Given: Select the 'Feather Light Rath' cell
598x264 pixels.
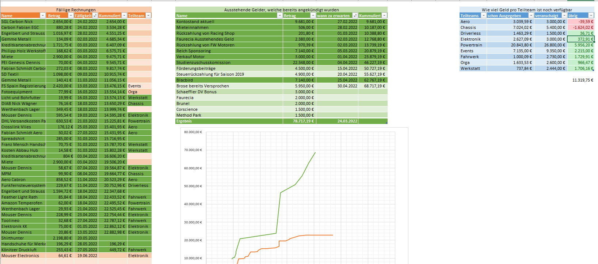Looking at the screenshot, I should (x=23, y=197).
